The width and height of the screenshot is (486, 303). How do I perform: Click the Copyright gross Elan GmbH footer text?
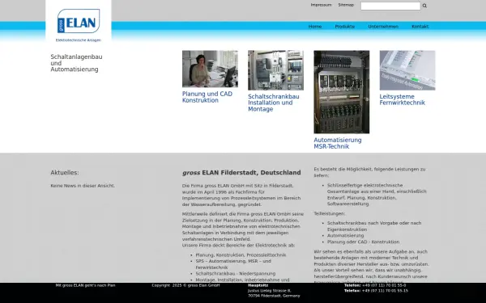point(185,285)
